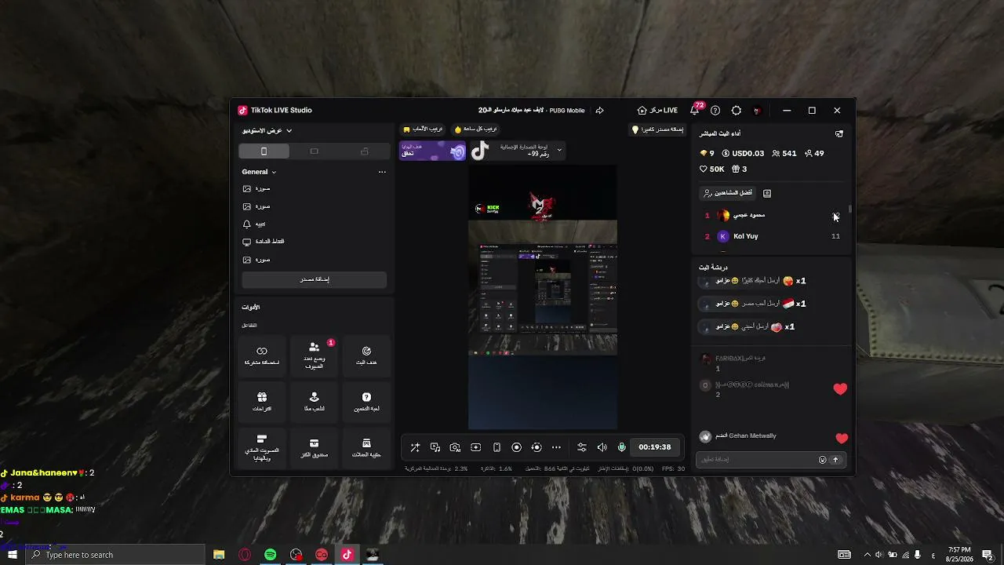Click the hourly ranking flame chip
The image size is (1004, 565).
point(475,129)
